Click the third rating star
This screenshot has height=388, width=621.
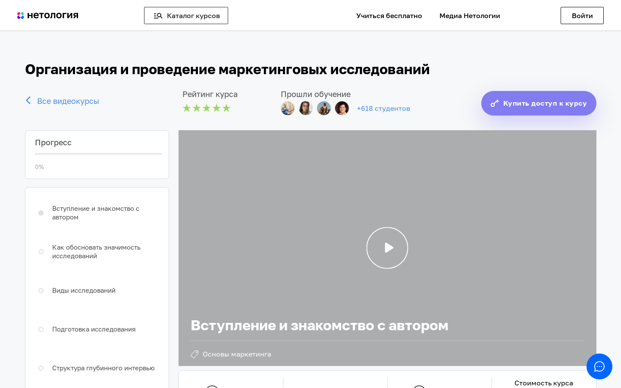coord(207,108)
